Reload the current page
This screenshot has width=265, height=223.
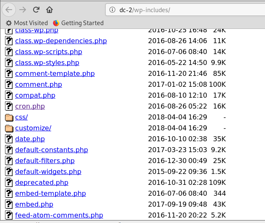click(36, 10)
